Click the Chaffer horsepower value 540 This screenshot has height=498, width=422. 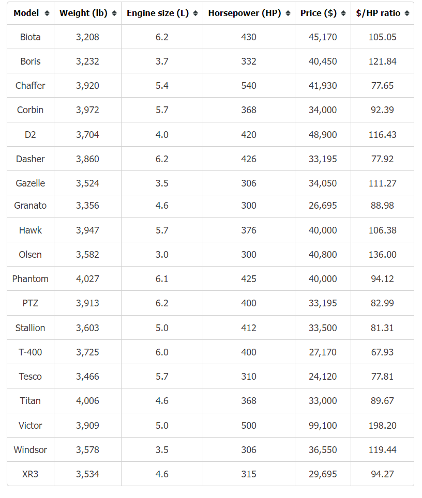click(x=249, y=85)
